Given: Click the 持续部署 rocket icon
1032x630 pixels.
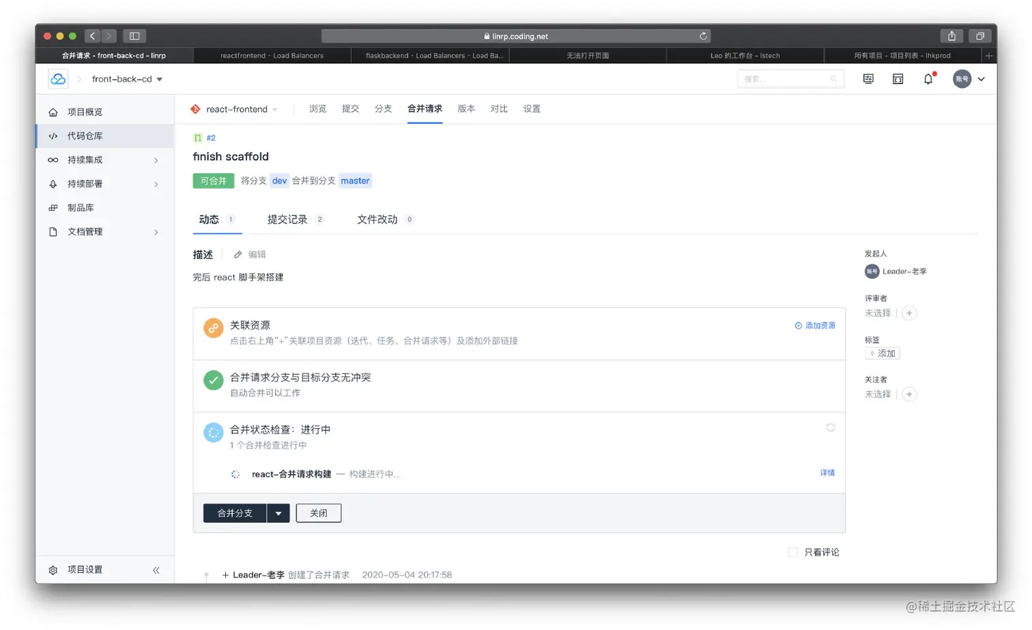Looking at the screenshot, I should [53, 184].
